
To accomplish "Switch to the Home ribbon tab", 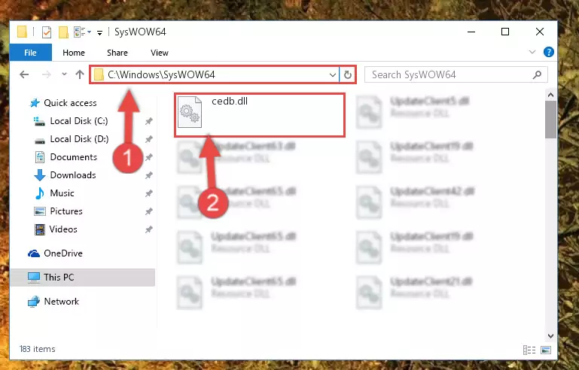I will 74,53.
